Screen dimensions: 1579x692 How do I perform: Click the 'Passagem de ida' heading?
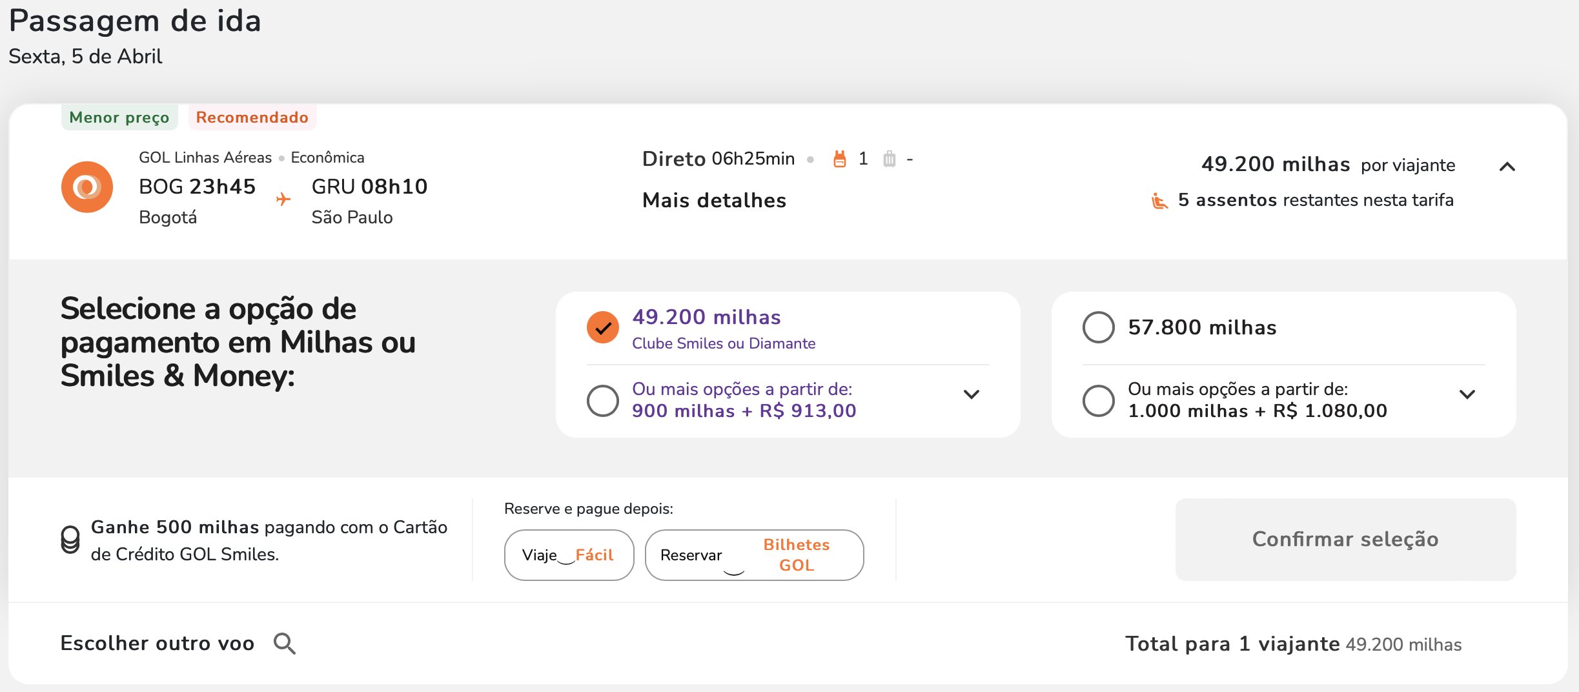(x=135, y=21)
